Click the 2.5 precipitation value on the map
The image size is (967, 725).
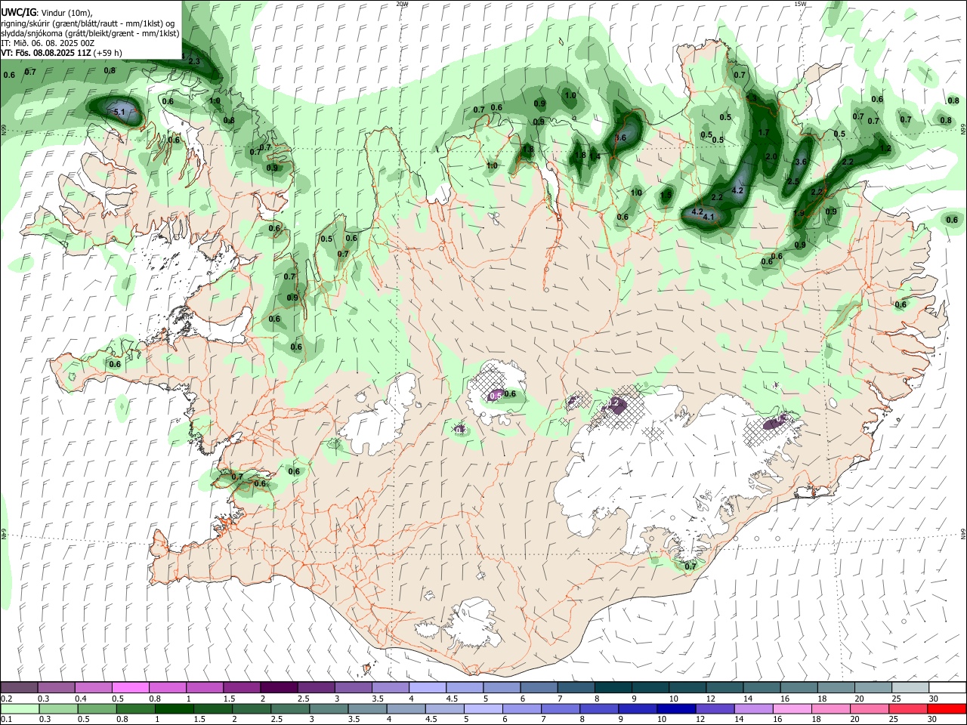tap(793, 182)
